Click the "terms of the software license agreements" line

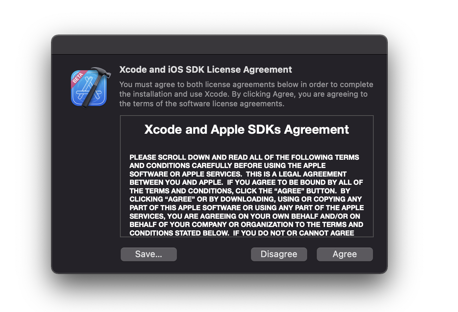tap(202, 104)
